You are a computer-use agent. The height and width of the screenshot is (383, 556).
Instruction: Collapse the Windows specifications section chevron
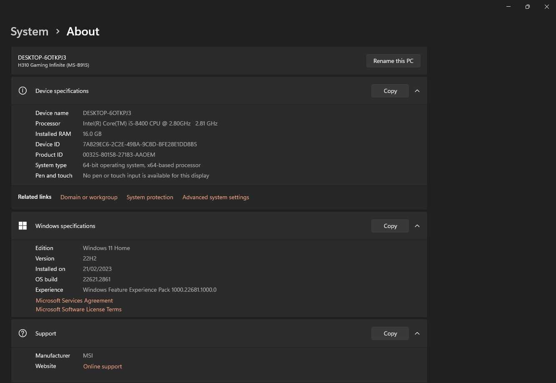click(417, 226)
